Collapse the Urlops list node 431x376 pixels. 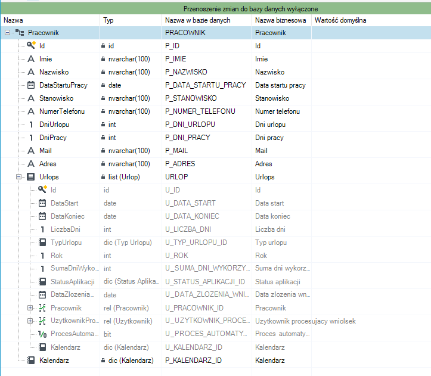click(x=18, y=177)
